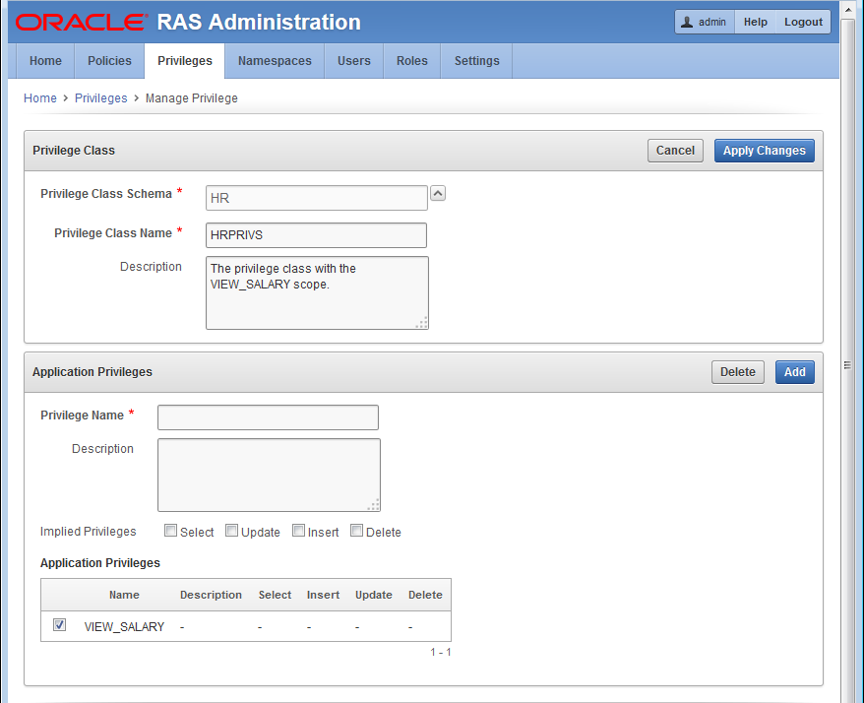Follow the Privileges breadcrumb link
864x703 pixels.
tap(100, 98)
